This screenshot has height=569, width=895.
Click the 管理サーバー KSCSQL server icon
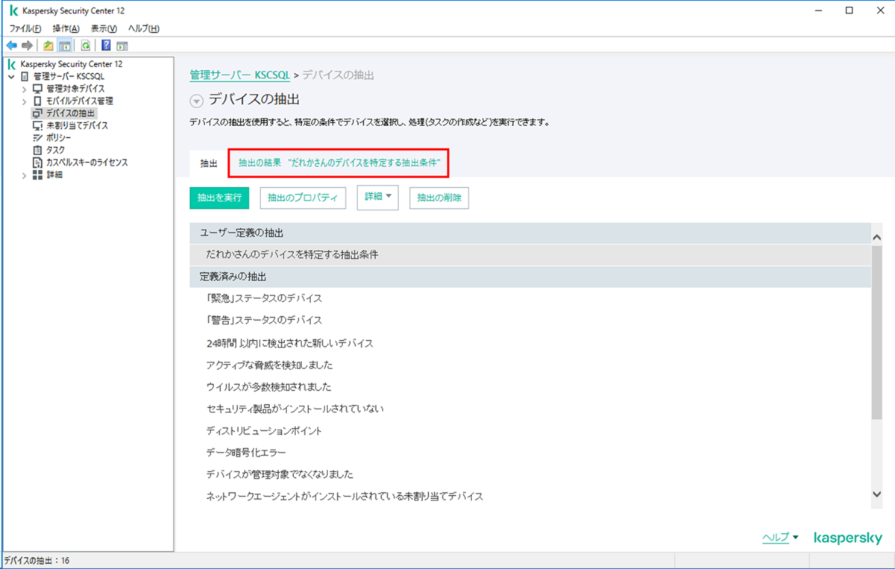[x=25, y=76]
